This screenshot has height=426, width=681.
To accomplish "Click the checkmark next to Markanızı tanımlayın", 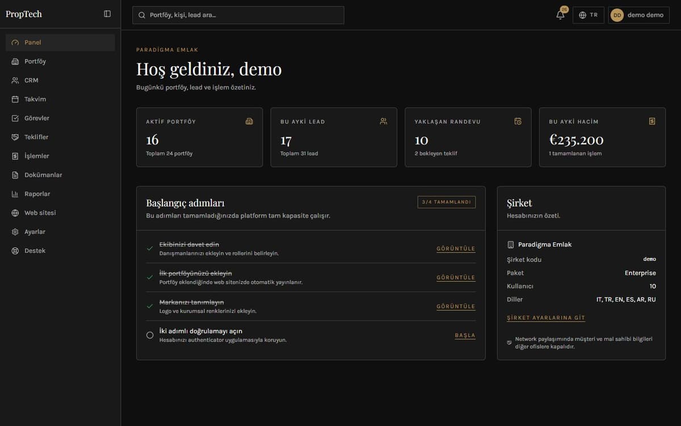I will click(150, 306).
